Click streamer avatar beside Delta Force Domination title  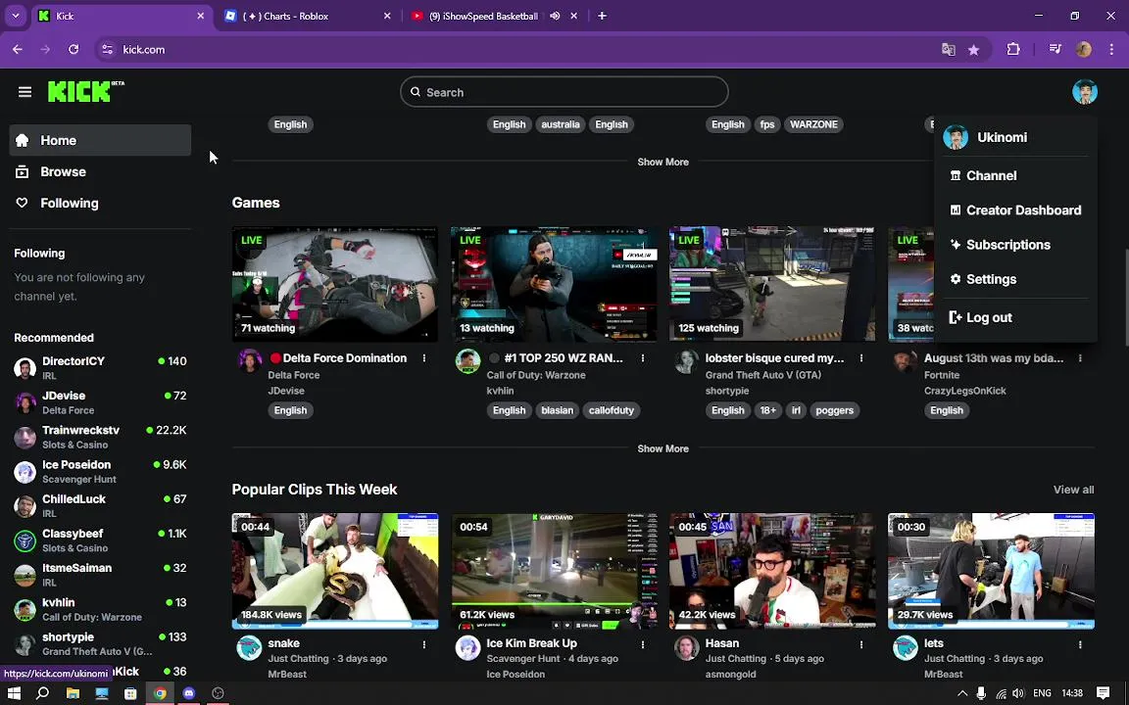250,361
